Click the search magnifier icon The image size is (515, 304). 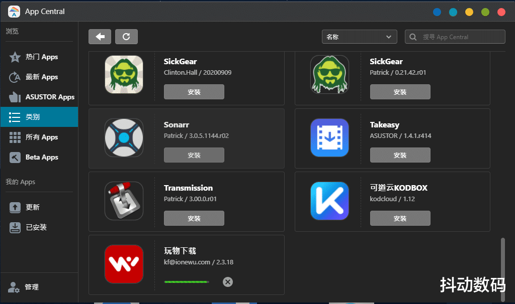[413, 37]
